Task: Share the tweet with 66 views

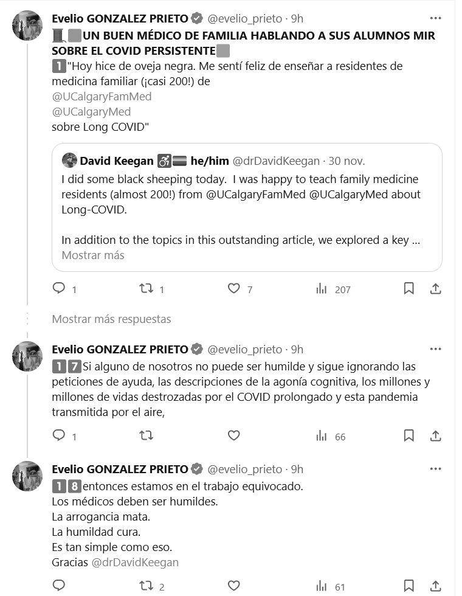Action: coord(435,435)
